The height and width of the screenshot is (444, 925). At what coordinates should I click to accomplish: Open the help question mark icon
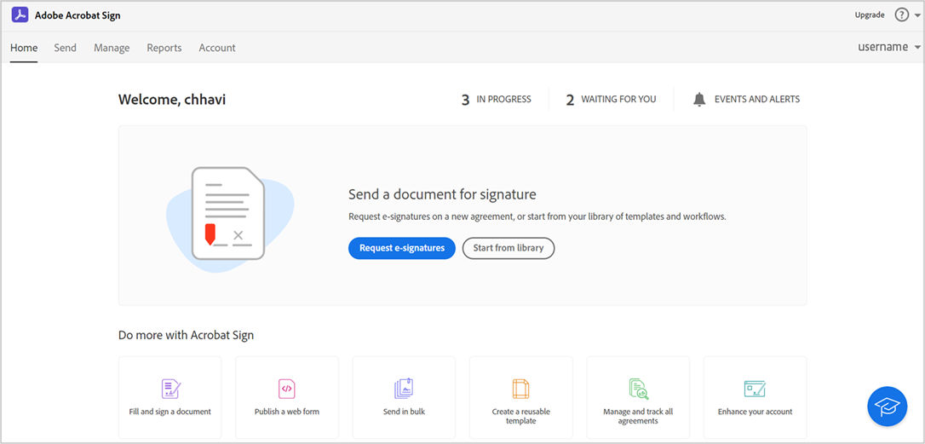[901, 15]
